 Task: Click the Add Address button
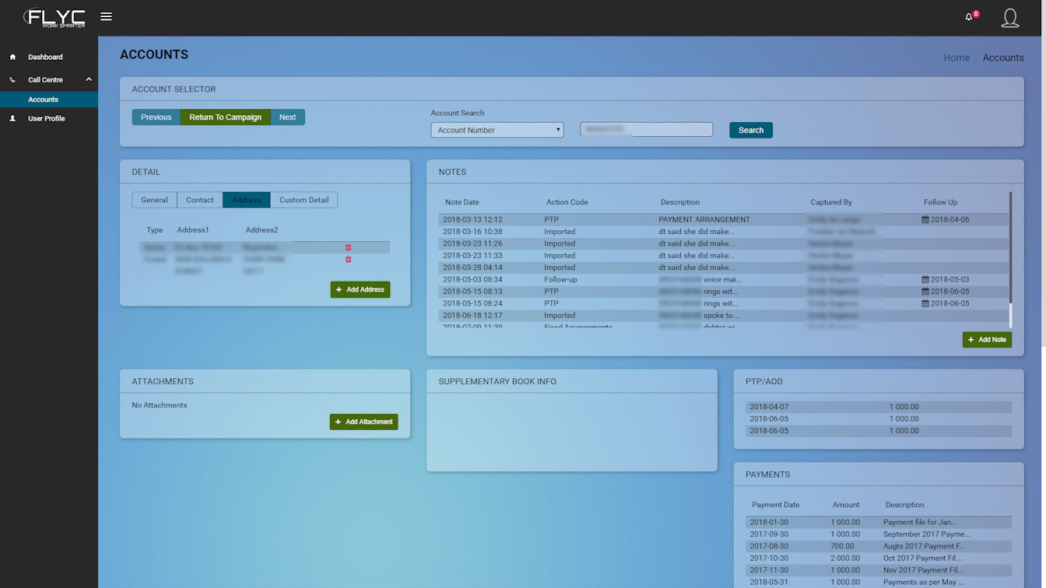pyautogui.click(x=360, y=289)
